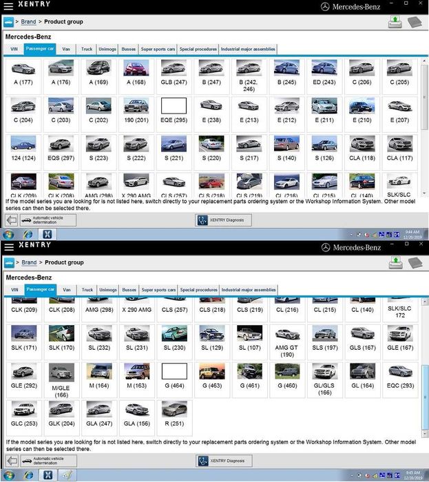Image resolution: width=429 pixels, height=482 pixels.
Task: Follow Brand breadcrumb link in upper window
Action: (x=28, y=22)
